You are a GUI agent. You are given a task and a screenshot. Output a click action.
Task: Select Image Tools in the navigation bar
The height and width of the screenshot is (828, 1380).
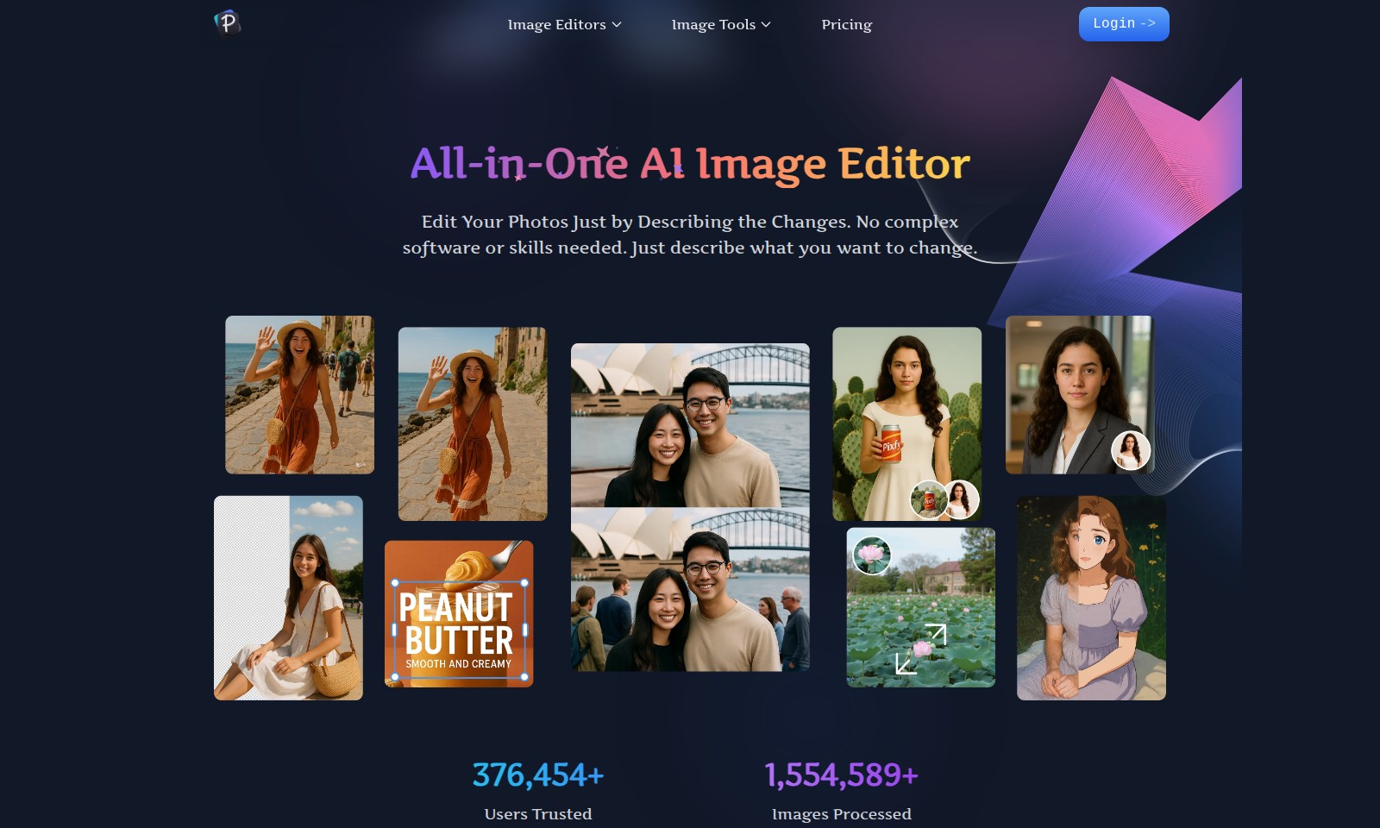tap(713, 24)
